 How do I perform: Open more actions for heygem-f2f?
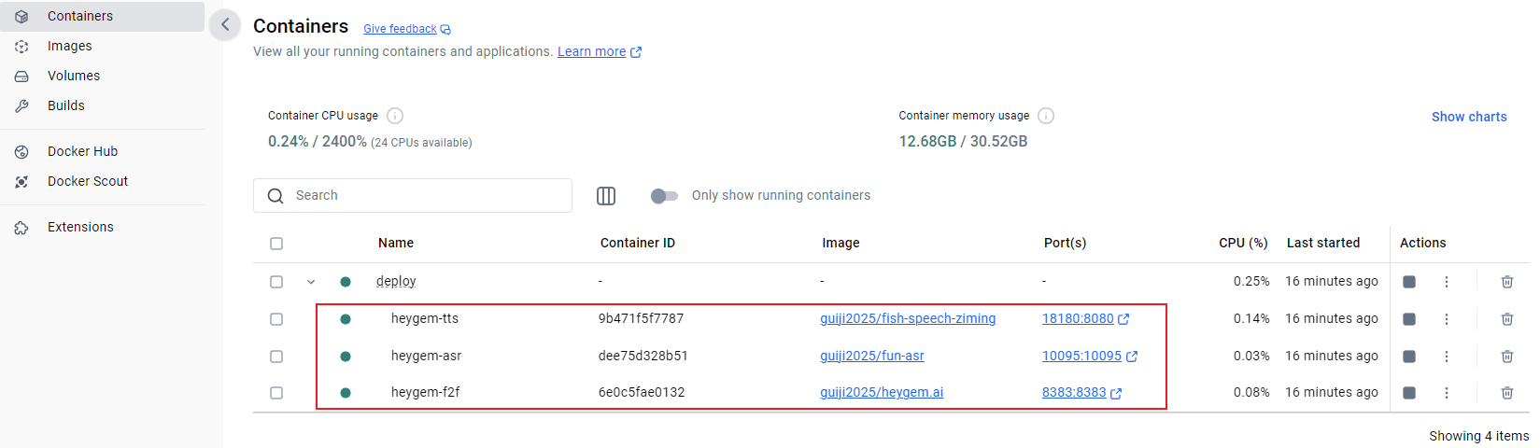[x=1447, y=393]
